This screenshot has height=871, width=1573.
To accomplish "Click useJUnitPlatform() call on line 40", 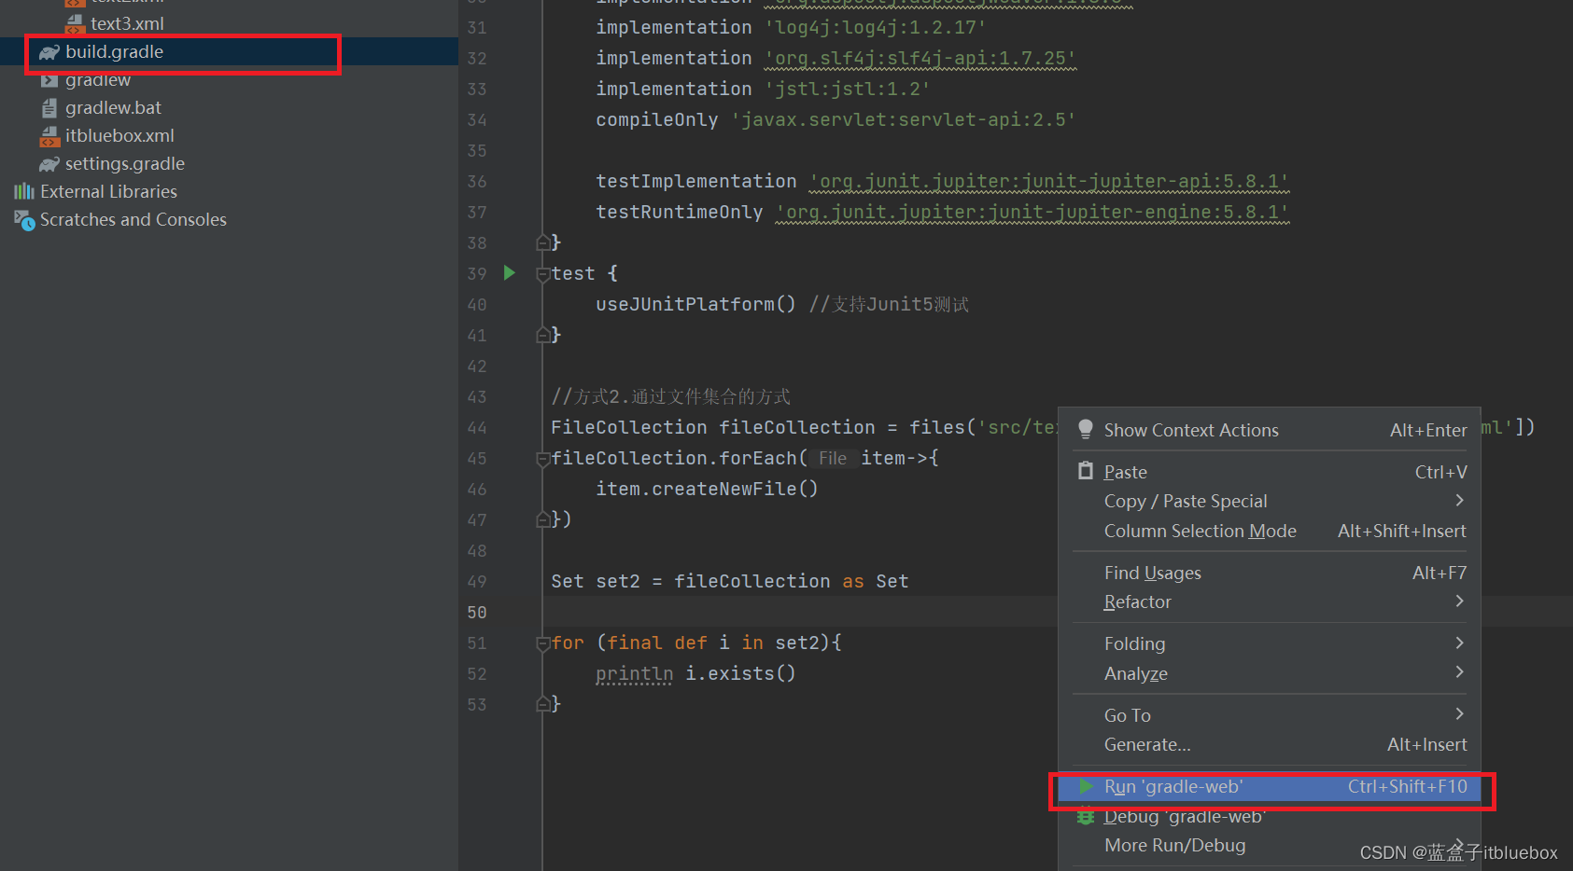I will point(696,304).
